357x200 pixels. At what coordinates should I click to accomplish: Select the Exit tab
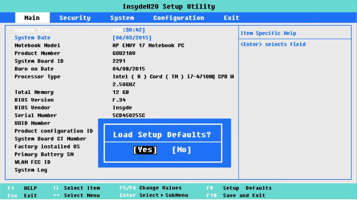231,18
